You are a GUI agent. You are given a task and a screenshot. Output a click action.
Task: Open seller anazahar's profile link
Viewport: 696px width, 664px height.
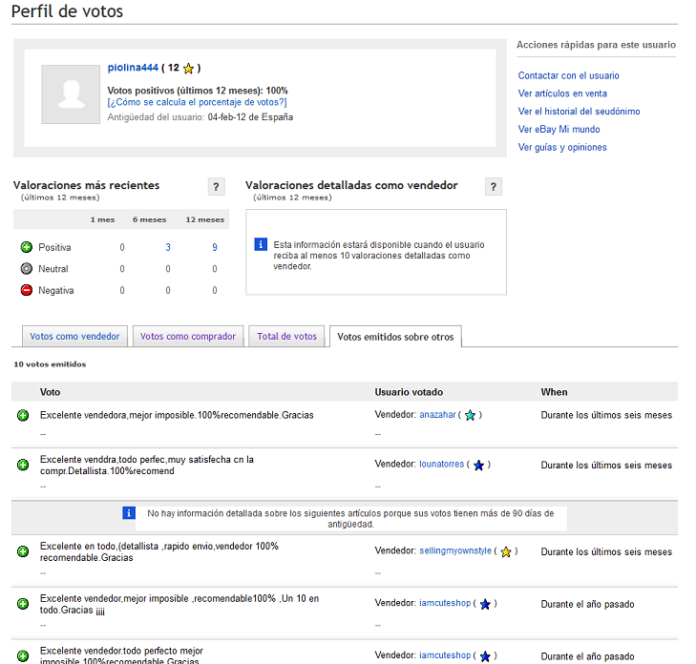click(437, 415)
